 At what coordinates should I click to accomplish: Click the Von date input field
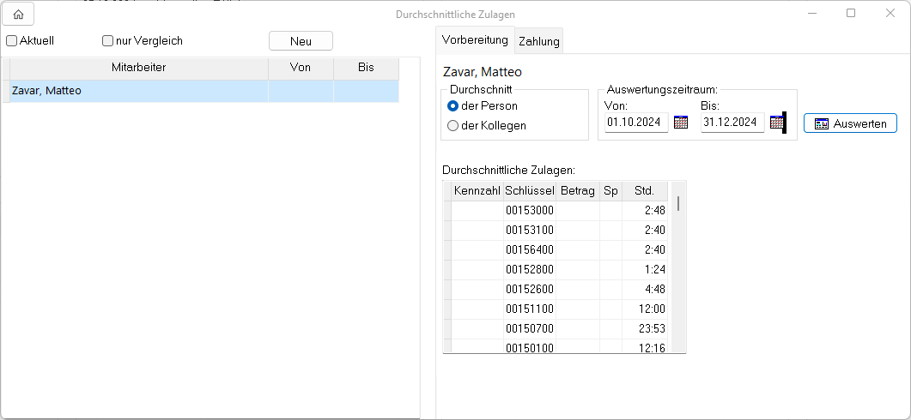click(635, 123)
